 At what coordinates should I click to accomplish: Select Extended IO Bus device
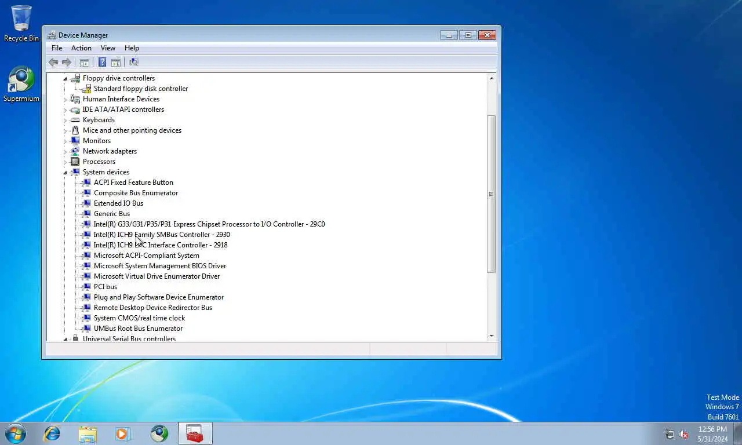point(118,203)
